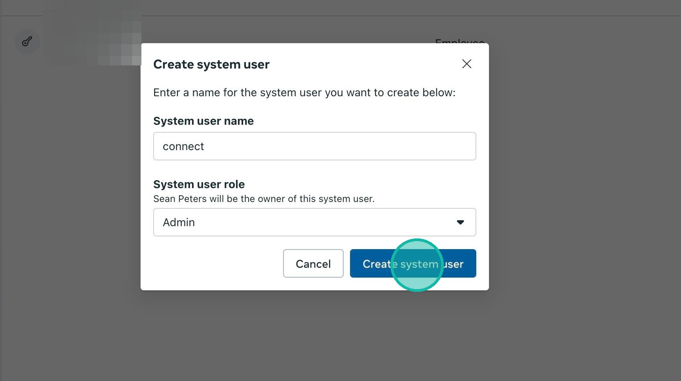
Task: Place cursor on the "connect" text
Action: click(x=183, y=147)
